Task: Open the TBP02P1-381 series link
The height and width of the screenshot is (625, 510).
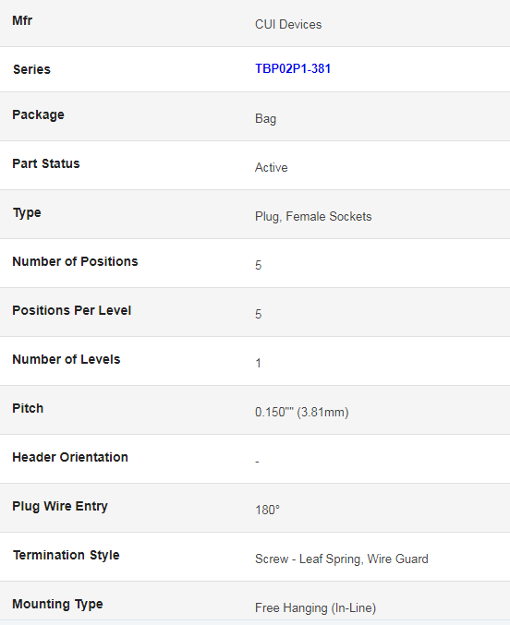Action: 293,68
